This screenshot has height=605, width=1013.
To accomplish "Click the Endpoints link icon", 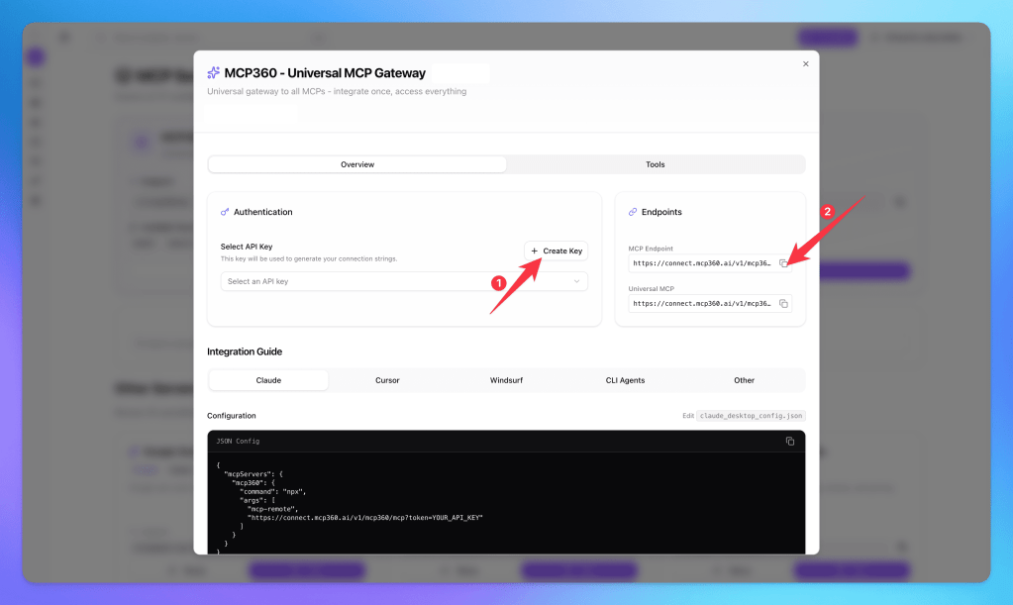I will 633,212.
